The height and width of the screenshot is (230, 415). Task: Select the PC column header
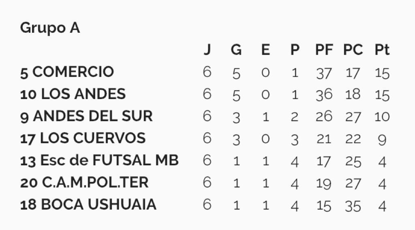(353, 49)
